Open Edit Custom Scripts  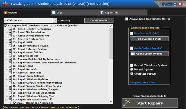tap(149, 39)
